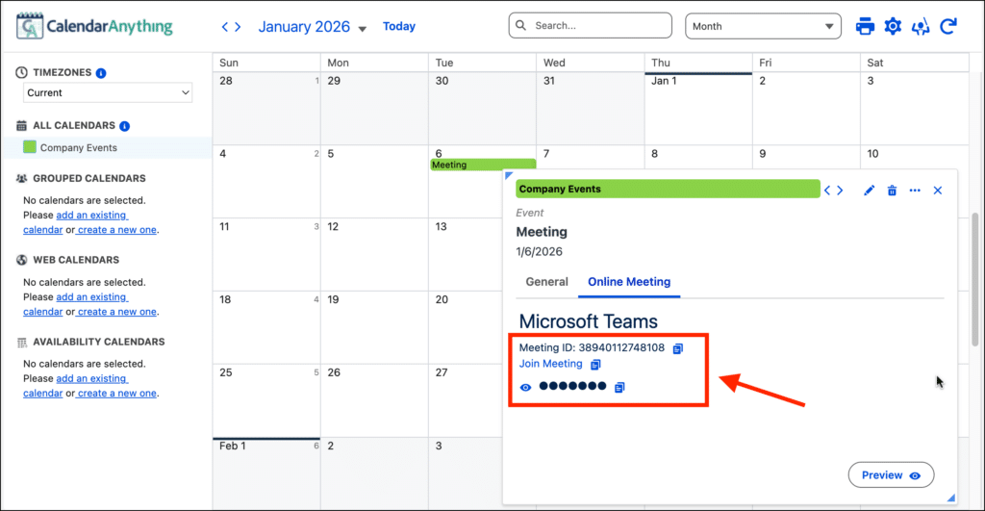Click the pencil edit event icon
The image size is (985, 511).
(x=870, y=191)
